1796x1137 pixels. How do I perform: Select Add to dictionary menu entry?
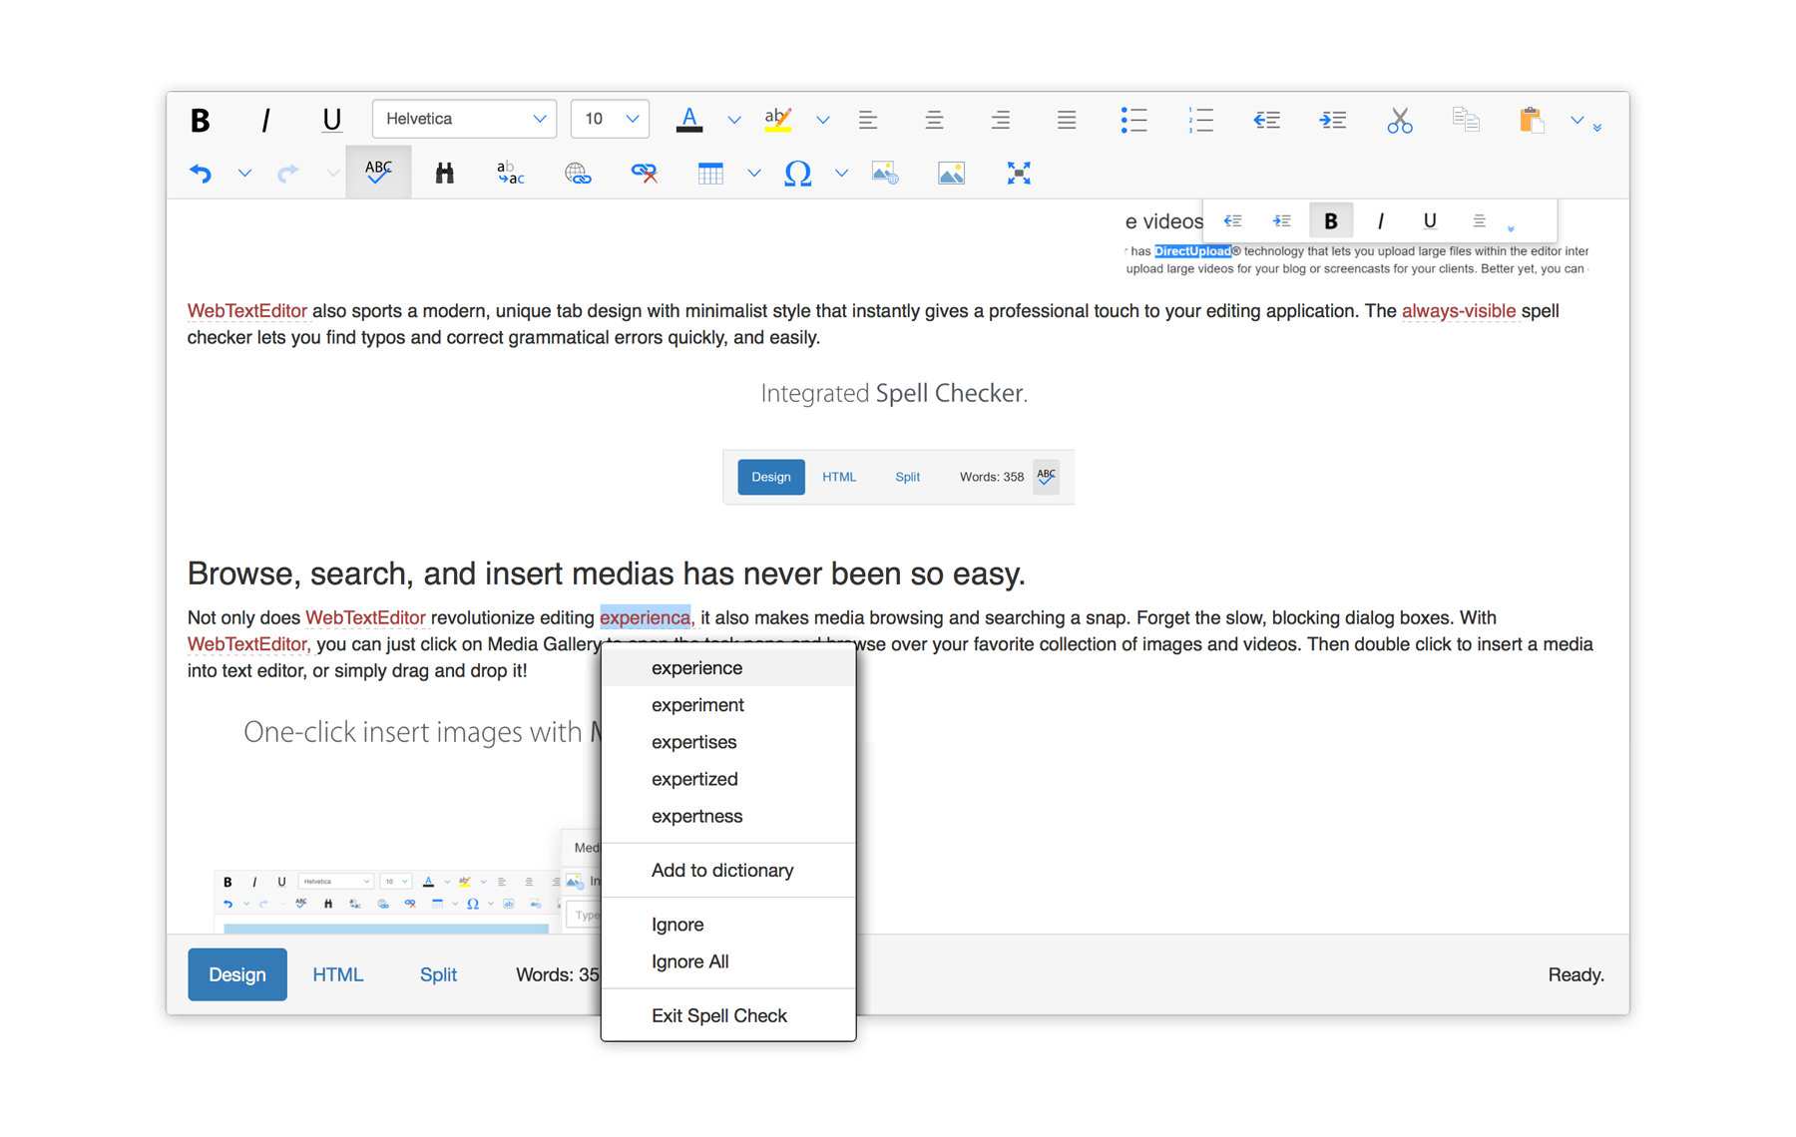(722, 871)
